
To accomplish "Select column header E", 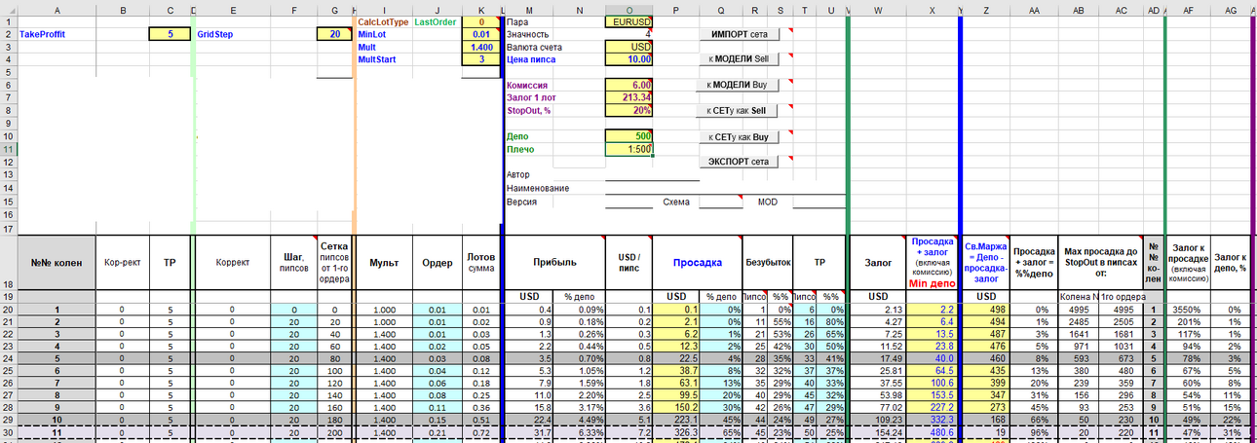I will [234, 10].
